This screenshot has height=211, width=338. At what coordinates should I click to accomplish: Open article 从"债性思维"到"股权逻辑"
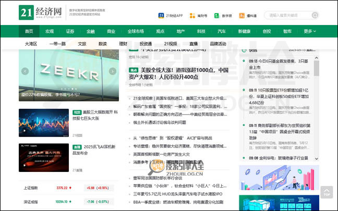[173, 138]
